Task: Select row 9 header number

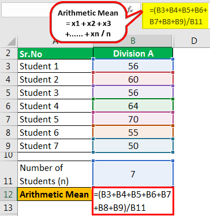Action: 9,146
